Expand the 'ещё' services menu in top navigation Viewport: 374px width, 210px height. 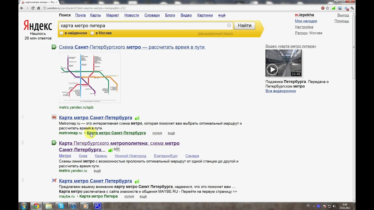(222, 15)
